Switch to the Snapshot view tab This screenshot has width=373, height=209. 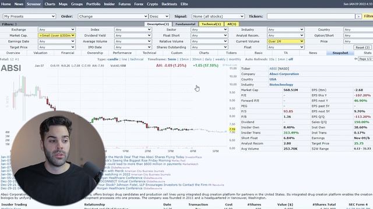coord(340,53)
